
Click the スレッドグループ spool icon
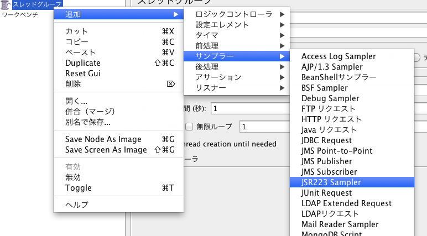coord(6,4)
